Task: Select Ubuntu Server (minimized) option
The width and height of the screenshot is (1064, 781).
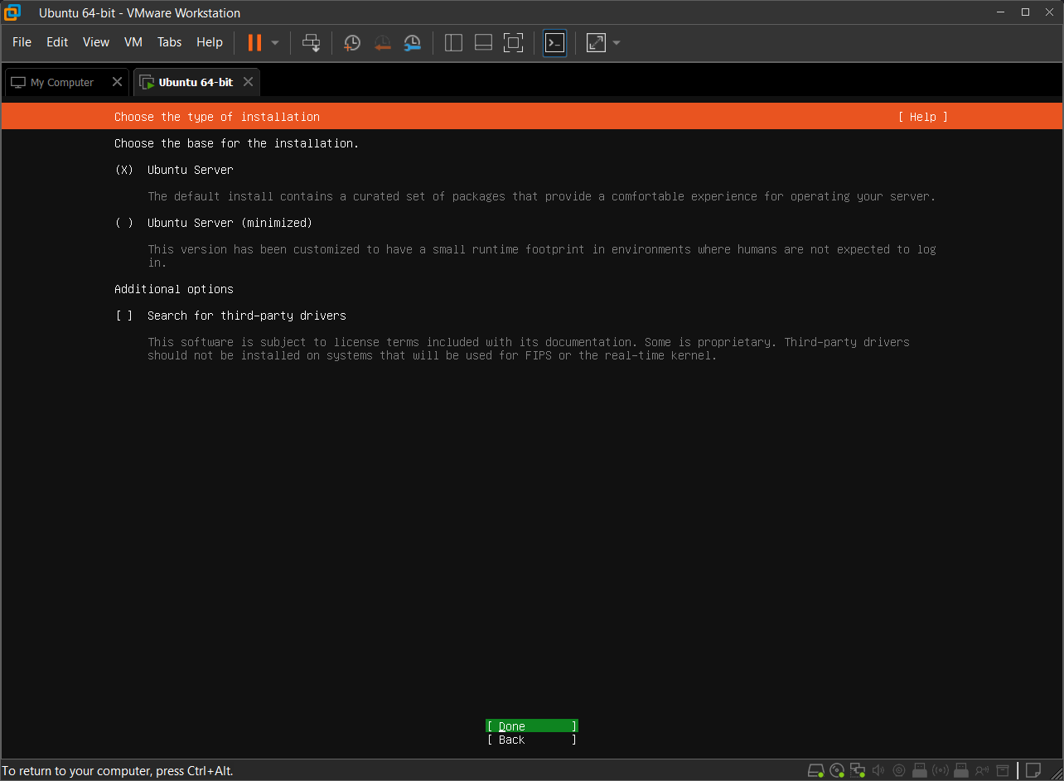Action: coord(124,223)
